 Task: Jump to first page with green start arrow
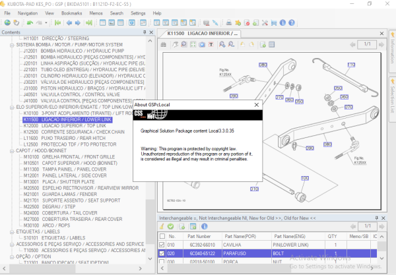tap(58, 22)
